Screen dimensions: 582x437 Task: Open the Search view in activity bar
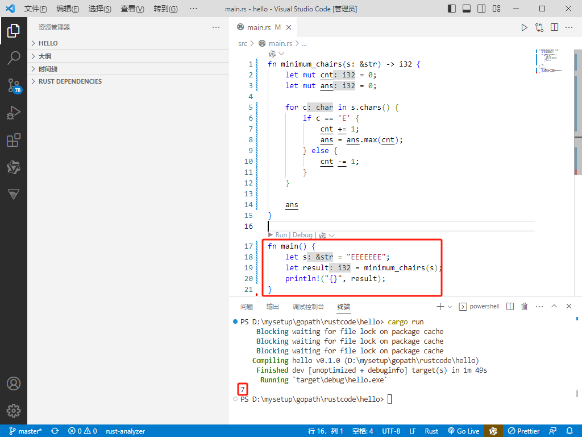14,57
